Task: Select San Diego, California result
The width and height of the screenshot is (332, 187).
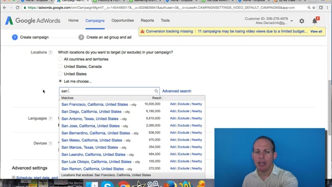Action: pos(91,112)
